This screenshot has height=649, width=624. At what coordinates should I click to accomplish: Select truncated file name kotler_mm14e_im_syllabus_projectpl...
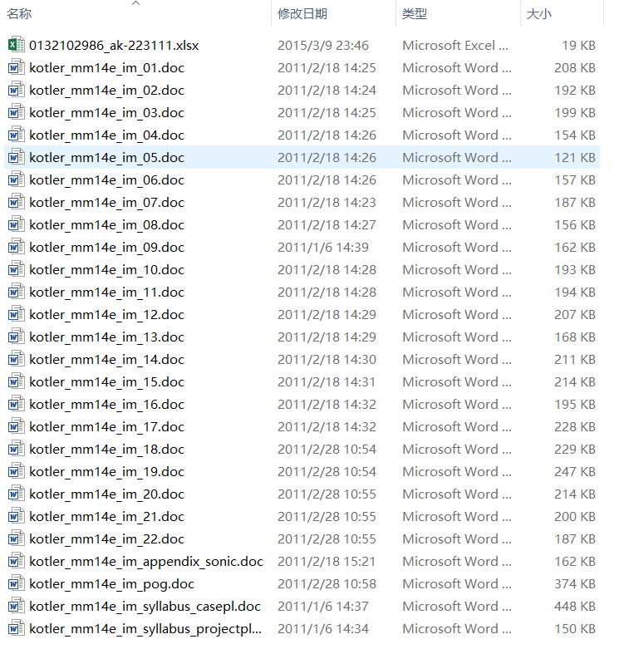[145, 629]
